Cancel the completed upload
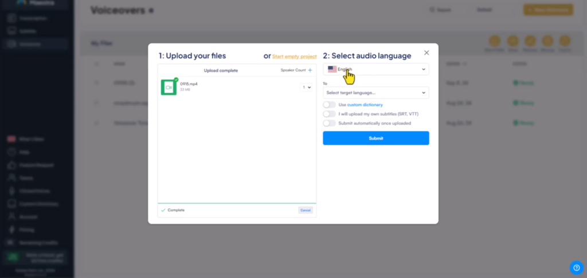 pos(306,210)
